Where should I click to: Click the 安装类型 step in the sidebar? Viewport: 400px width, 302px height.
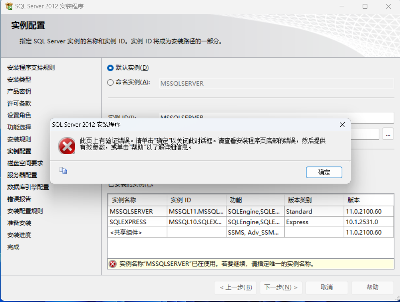(19, 80)
